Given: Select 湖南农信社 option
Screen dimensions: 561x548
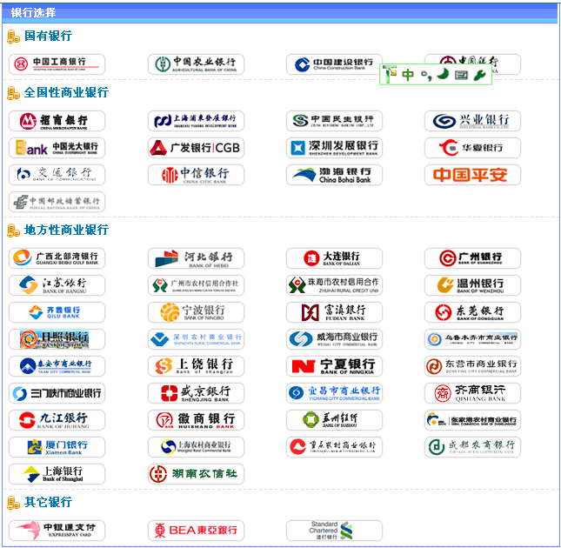Looking at the screenshot, I should (196, 474).
